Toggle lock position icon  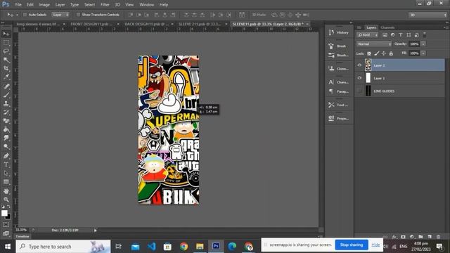point(384,53)
